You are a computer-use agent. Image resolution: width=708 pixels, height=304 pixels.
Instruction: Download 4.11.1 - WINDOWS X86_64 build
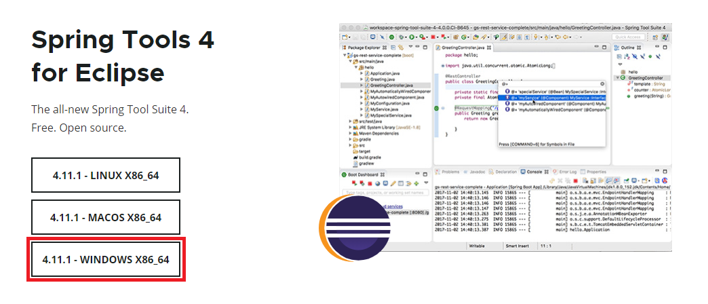(x=106, y=259)
